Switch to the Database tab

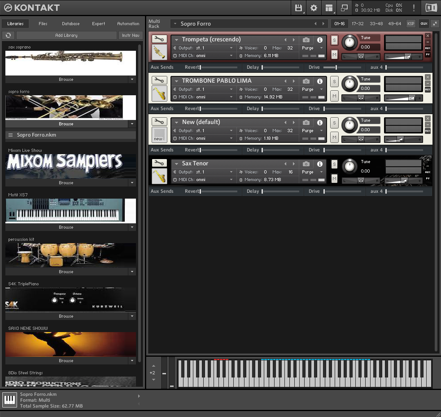(x=70, y=24)
